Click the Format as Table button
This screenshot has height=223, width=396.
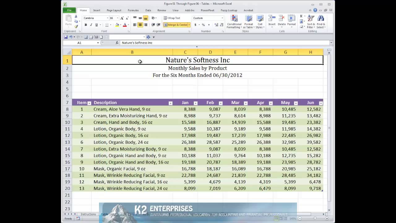[249, 21]
